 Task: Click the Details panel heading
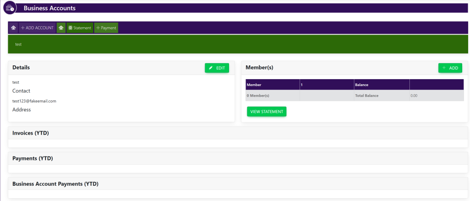coord(21,68)
